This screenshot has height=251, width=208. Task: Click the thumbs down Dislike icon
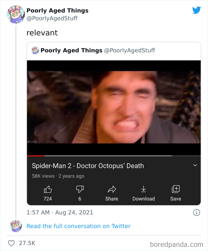80,189
